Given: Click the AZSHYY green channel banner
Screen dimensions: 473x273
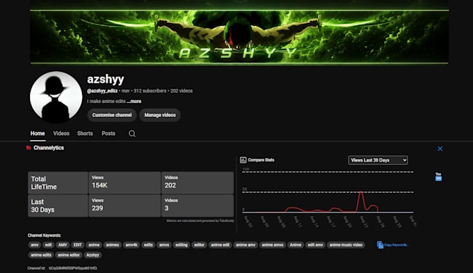Looking at the screenshot, I should coord(239,36).
